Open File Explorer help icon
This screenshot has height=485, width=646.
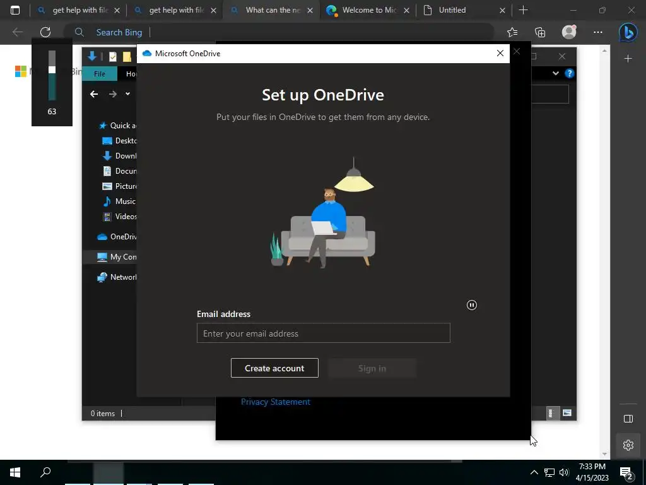coord(570,73)
